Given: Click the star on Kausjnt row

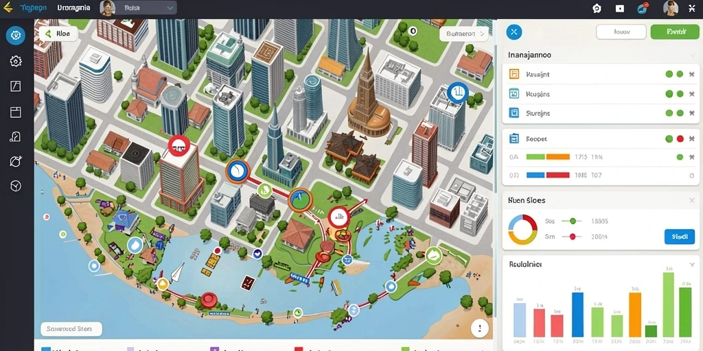Looking at the screenshot, I should [692, 74].
